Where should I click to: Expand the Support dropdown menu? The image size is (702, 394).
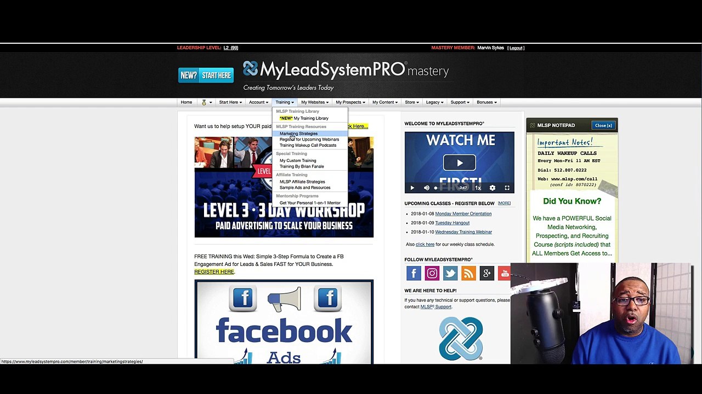pos(460,102)
